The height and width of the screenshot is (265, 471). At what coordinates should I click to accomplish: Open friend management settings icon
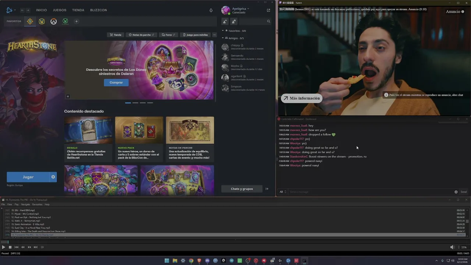(234, 21)
